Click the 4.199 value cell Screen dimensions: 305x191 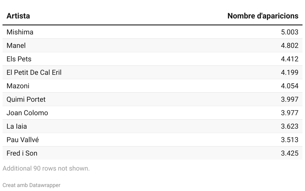point(289,72)
